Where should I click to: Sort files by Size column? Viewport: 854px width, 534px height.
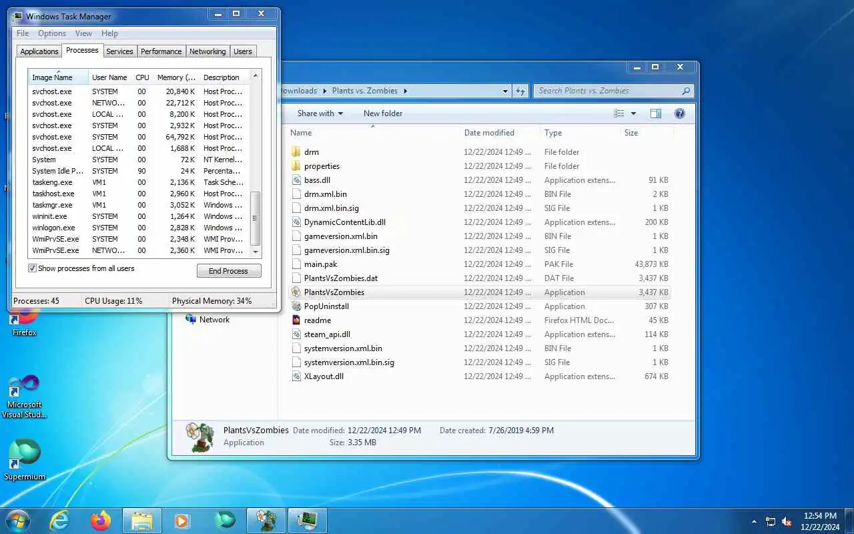click(x=646, y=133)
